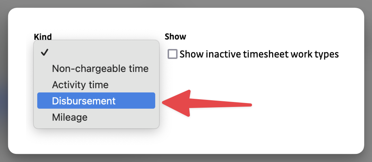Click the Kind field label
Screen dimensions: 372x162
43,36
